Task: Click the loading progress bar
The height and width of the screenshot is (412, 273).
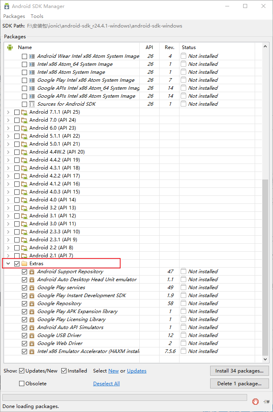Action: tap(125, 397)
